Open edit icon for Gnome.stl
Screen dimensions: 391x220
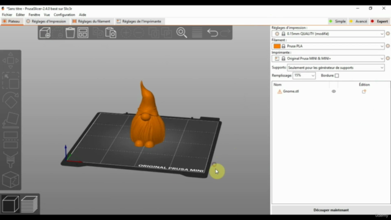(364, 92)
